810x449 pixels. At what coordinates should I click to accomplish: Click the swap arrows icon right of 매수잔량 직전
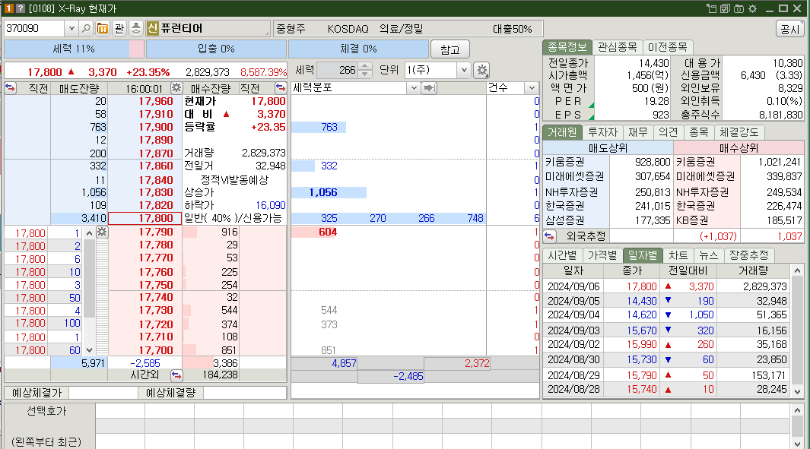281,87
